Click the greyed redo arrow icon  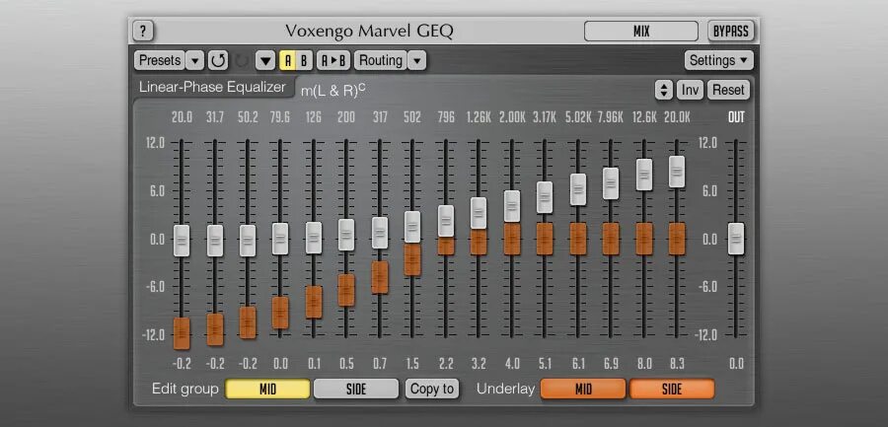[242, 60]
